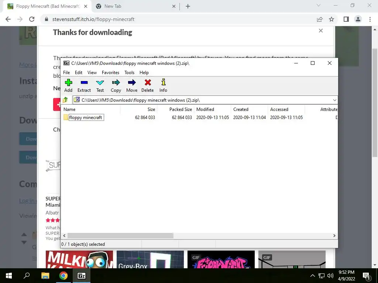Click size value 62 864 033 in Size column
This screenshot has width=378, height=283.
point(145,118)
